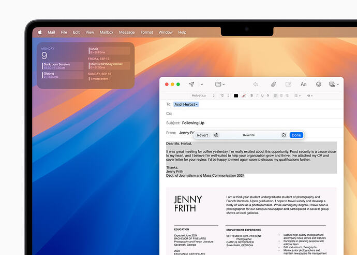This screenshot has width=357, height=255.
Task: Open the Qigong event in calendar widget
Action: (63, 75)
